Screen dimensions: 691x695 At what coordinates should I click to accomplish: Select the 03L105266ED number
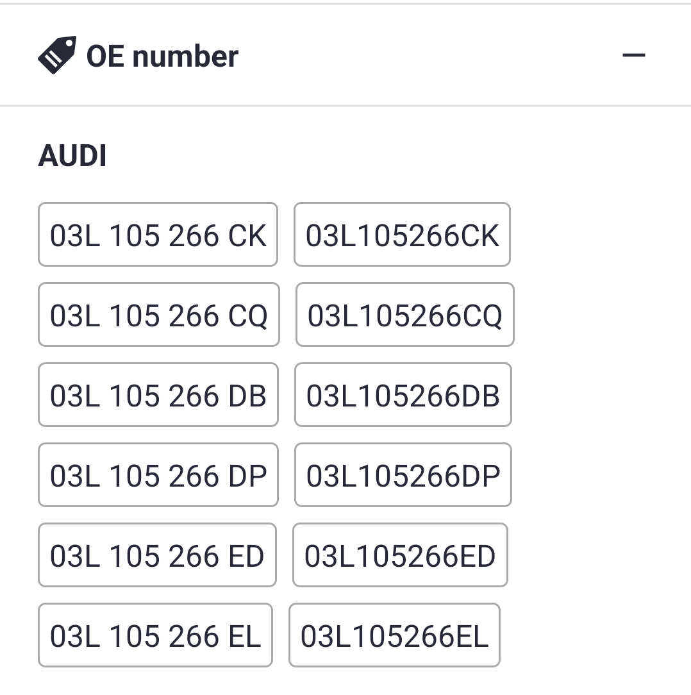[400, 555]
